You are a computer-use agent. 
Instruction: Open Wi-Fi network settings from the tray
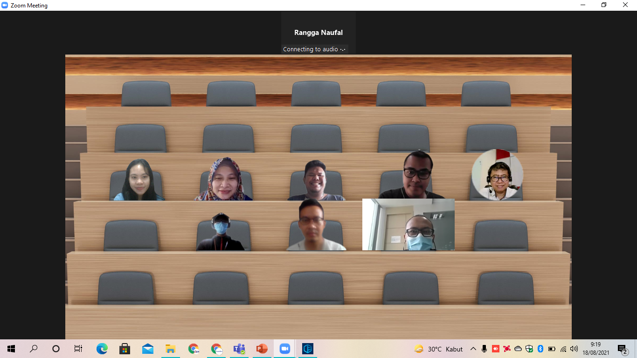pyautogui.click(x=563, y=349)
